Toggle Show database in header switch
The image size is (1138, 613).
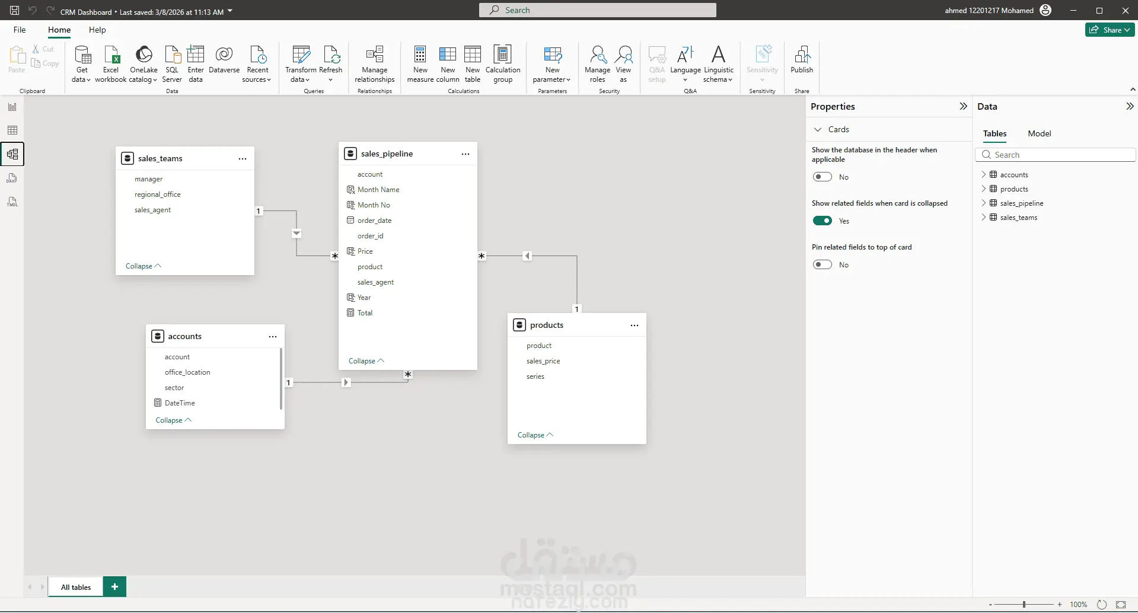tap(823, 177)
